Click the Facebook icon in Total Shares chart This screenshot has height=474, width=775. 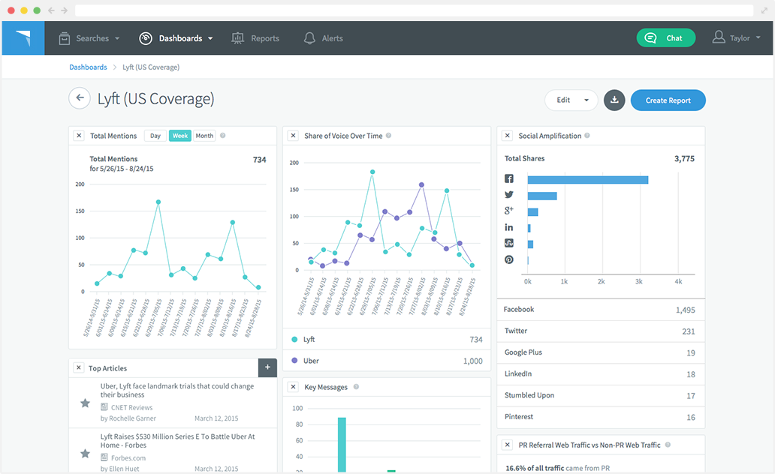[x=509, y=178]
